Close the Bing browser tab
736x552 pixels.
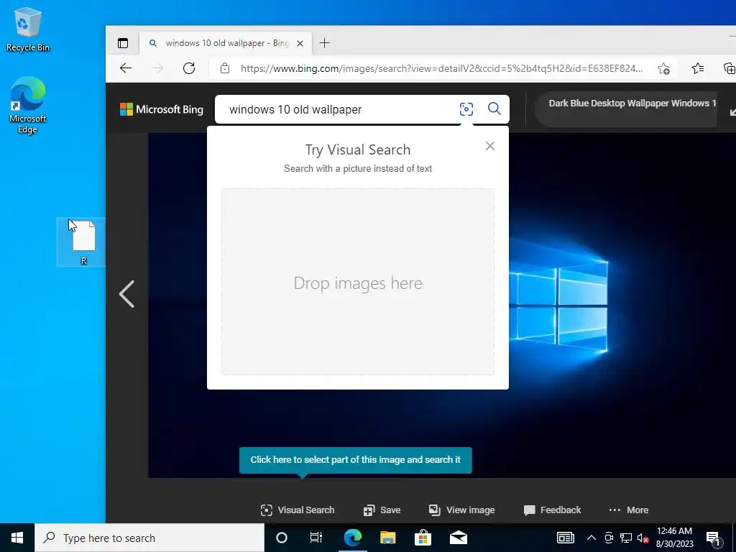pos(300,43)
